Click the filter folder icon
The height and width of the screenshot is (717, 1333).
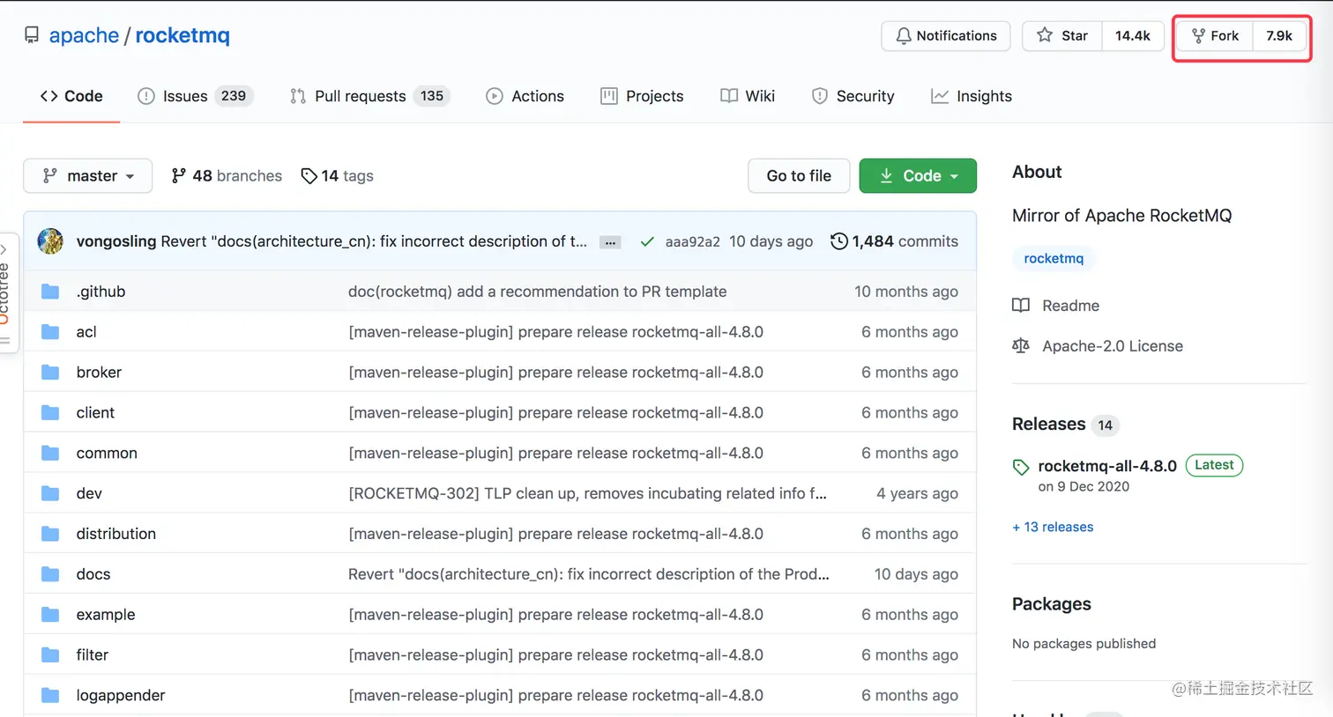[x=50, y=655]
